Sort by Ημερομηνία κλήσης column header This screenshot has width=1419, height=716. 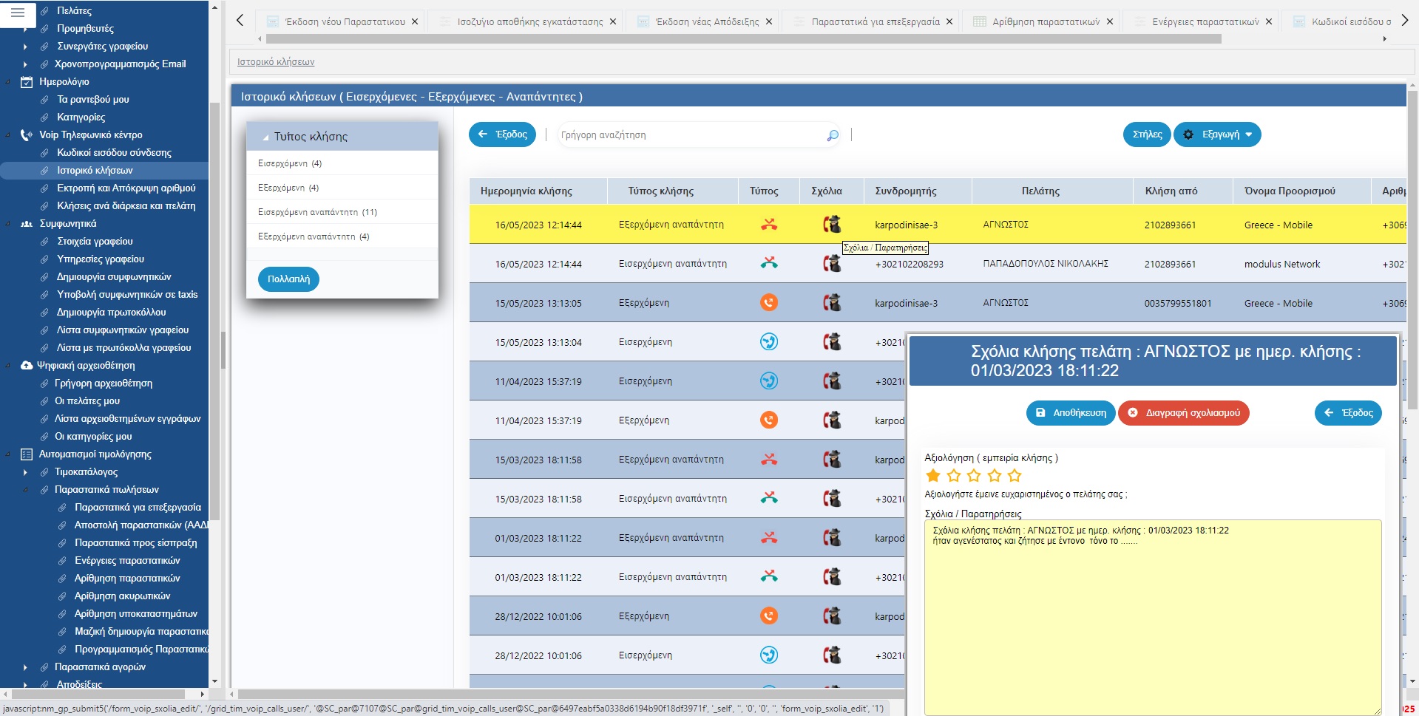pos(526,191)
